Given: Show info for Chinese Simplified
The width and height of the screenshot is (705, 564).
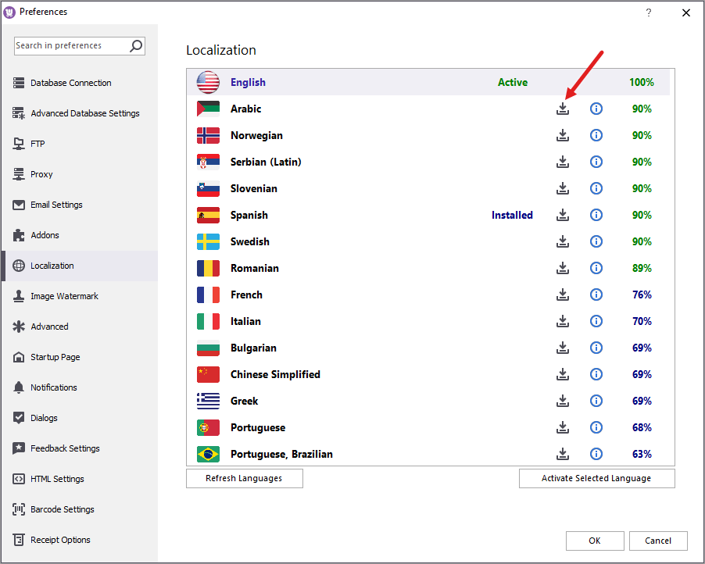Looking at the screenshot, I should [596, 375].
